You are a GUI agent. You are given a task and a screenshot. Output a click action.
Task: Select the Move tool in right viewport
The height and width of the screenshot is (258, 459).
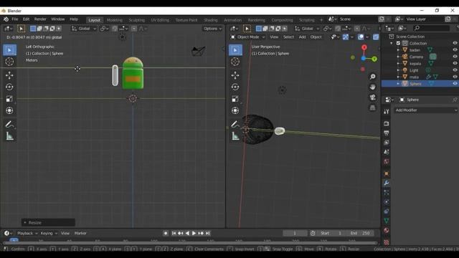tap(235, 75)
